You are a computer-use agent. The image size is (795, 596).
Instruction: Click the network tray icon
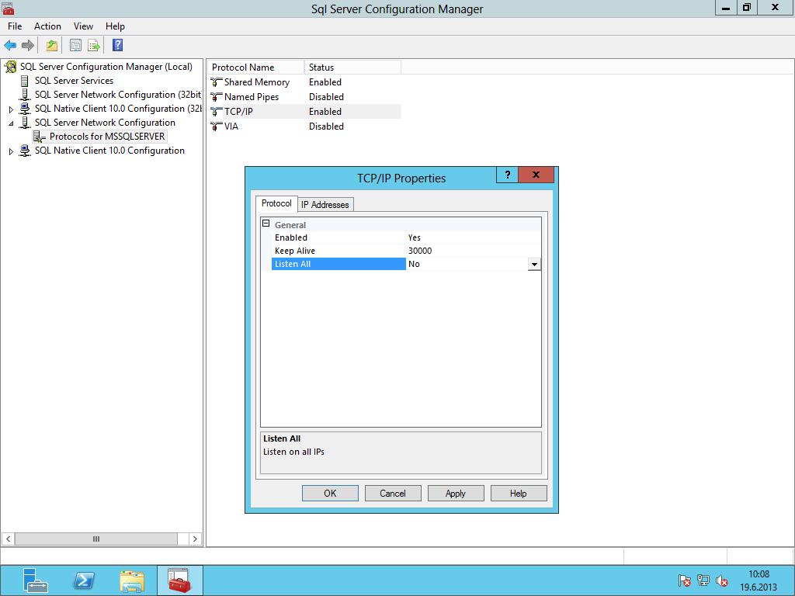pos(703,580)
